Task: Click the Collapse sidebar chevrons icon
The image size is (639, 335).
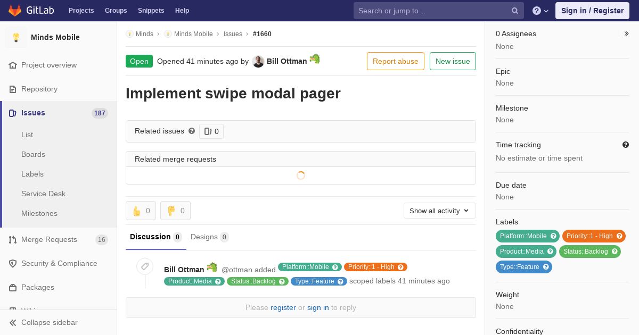Action: click(x=13, y=323)
